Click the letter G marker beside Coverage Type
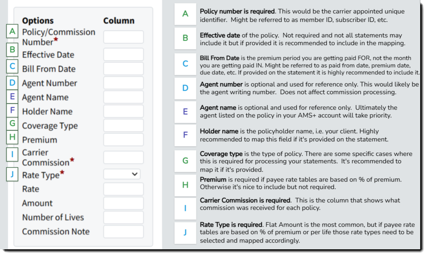 click(12, 123)
